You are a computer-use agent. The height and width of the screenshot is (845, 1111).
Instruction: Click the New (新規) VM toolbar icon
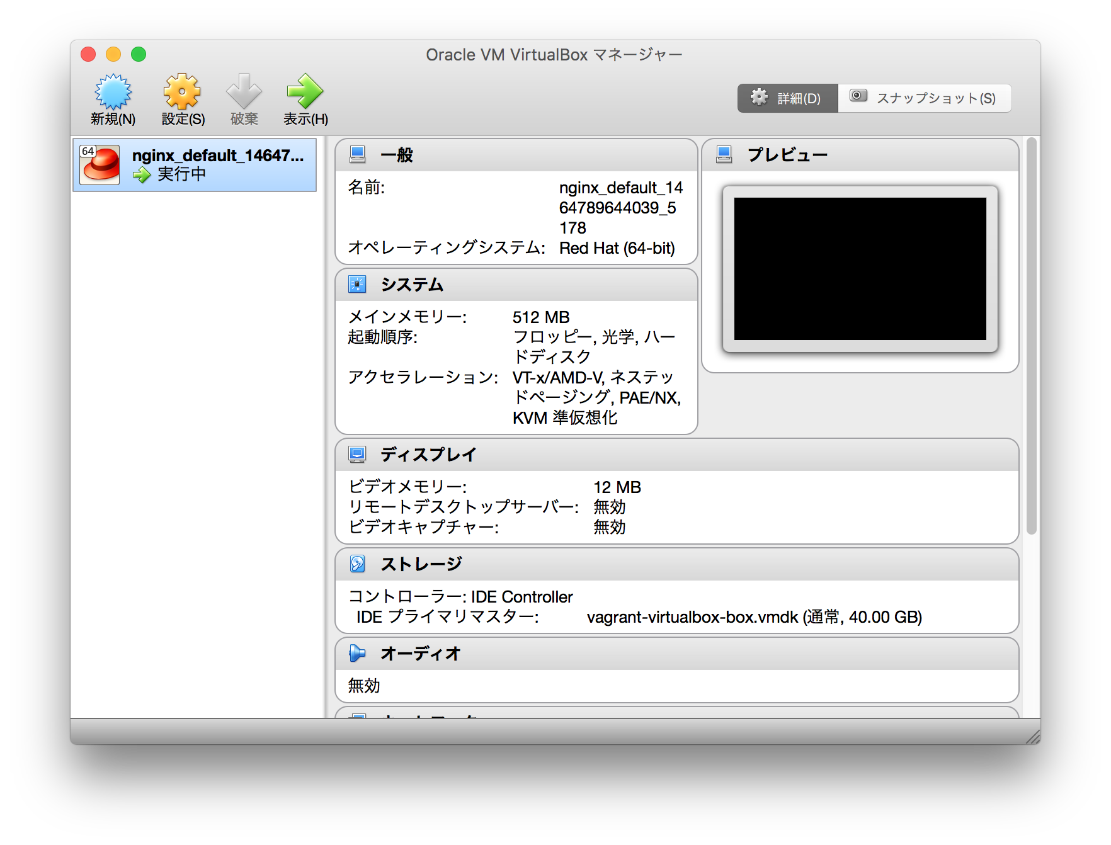113,92
